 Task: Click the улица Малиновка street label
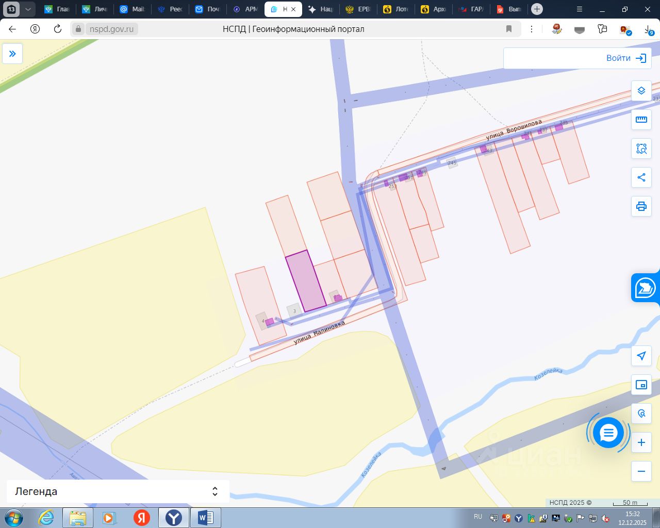coord(319,332)
